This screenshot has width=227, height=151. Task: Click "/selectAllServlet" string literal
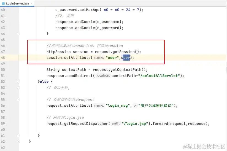pyautogui.click(x=159, y=75)
